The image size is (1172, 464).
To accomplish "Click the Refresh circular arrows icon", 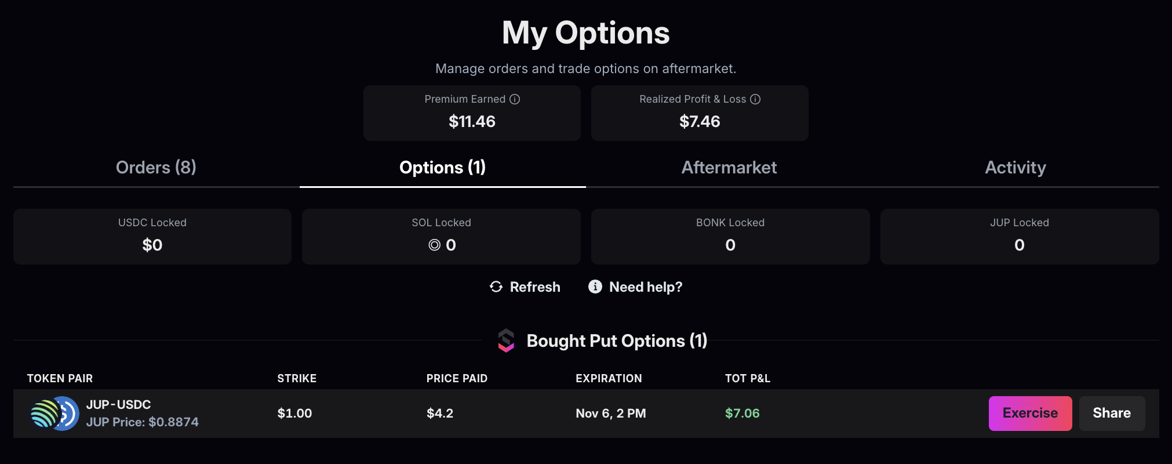I will (x=496, y=287).
